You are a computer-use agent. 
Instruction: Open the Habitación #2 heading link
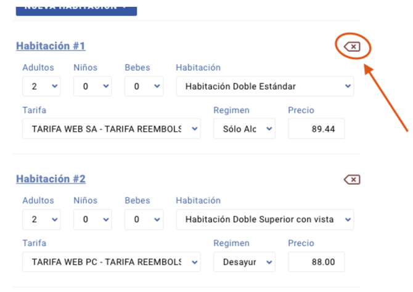51,179
